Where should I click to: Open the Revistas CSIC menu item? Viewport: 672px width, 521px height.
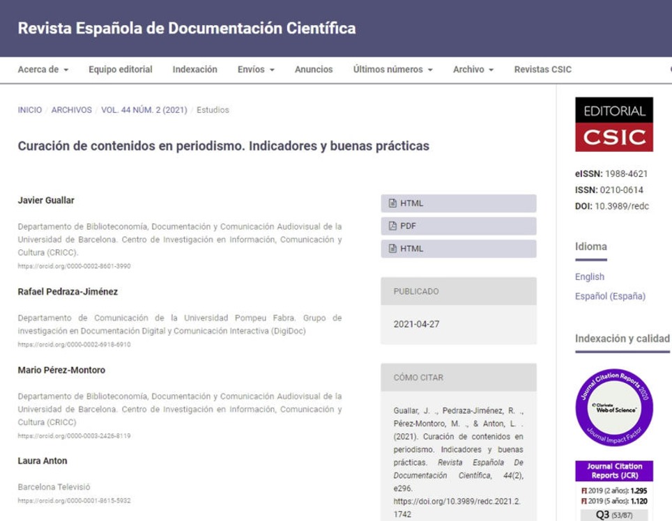[542, 70]
